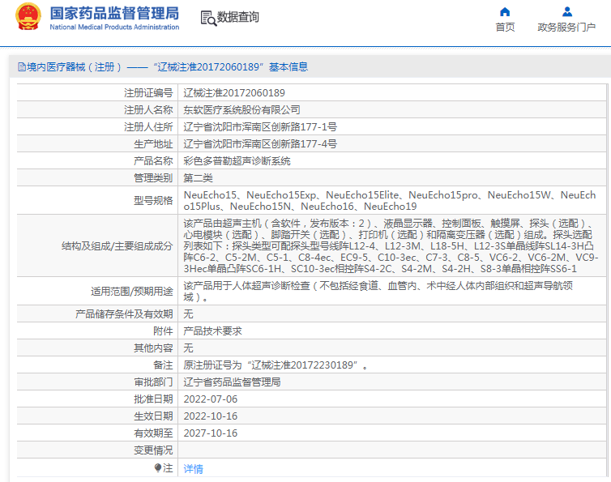Viewport: 611px width, 482px height.
Task: Select 第二类 management category value
Action: [x=198, y=178]
